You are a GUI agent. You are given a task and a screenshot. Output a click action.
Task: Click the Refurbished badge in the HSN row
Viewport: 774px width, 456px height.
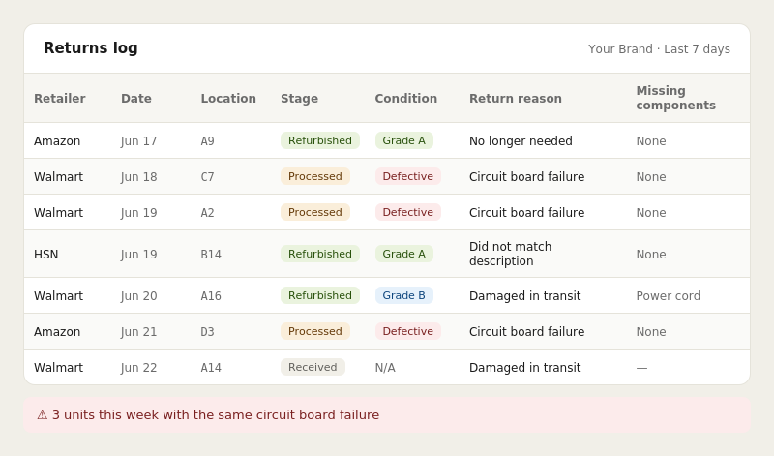pos(320,254)
